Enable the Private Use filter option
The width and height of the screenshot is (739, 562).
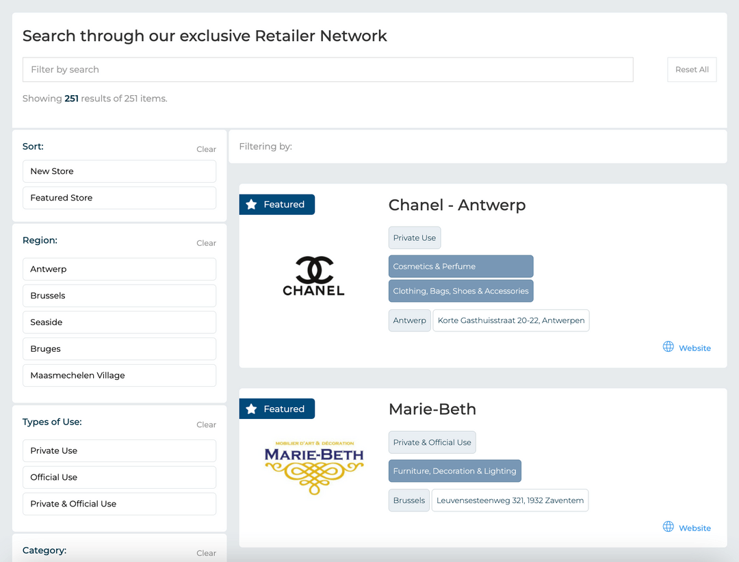pyautogui.click(x=119, y=450)
